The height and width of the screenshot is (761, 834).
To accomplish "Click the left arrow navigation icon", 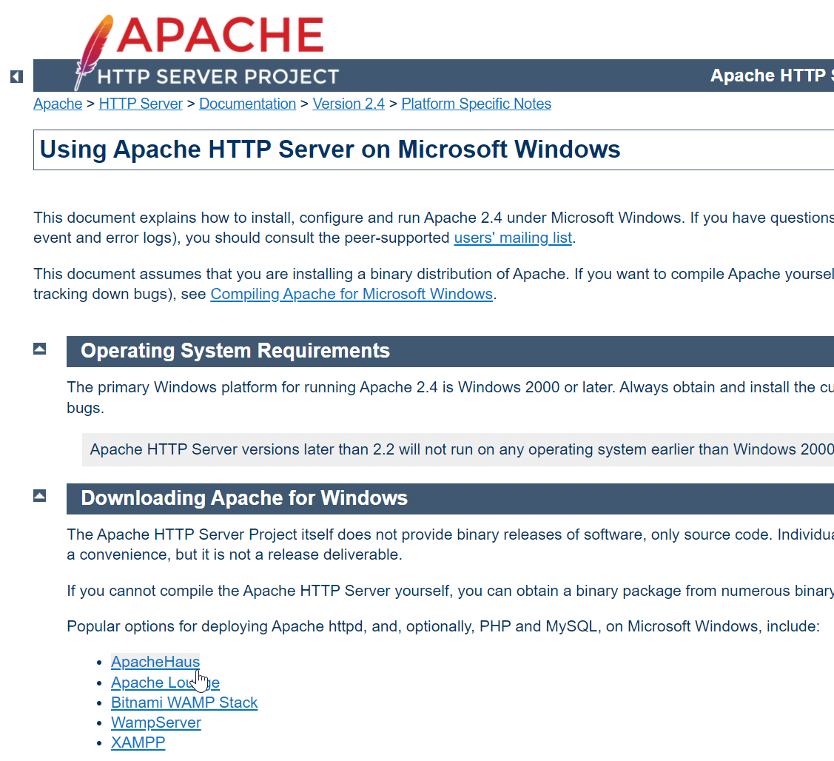I will tap(16, 77).
